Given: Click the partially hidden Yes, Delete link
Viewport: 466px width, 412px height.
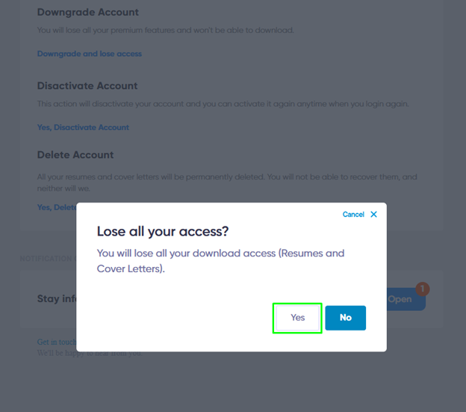Looking at the screenshot, I should pos(57,207).
